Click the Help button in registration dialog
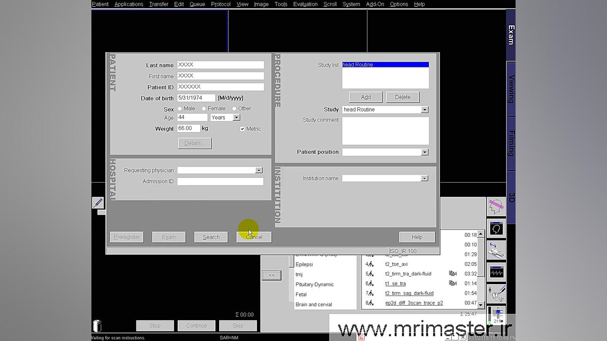The image size is (607, 341). [417, 237]
